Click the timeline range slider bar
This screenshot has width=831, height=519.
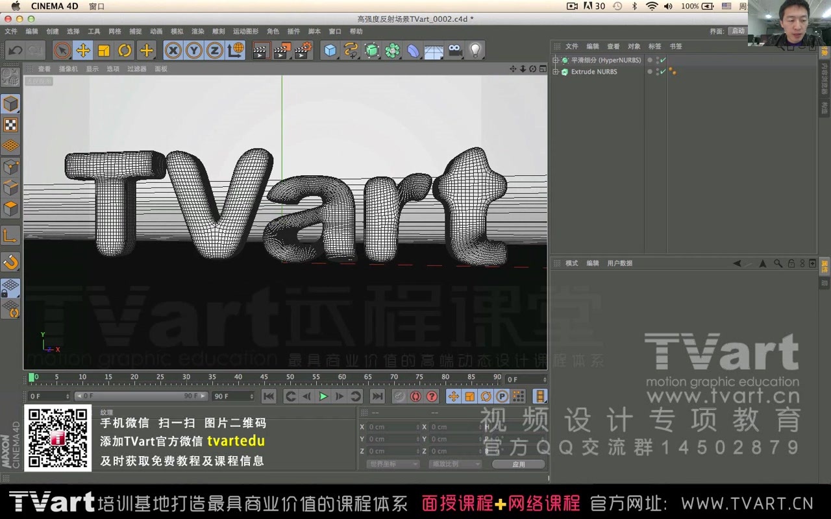click(141, 396)
